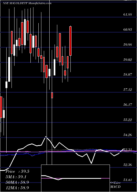Click the 57.12 price axis label
This screenshot has width=137, height=192.
[x=127, y=89]
